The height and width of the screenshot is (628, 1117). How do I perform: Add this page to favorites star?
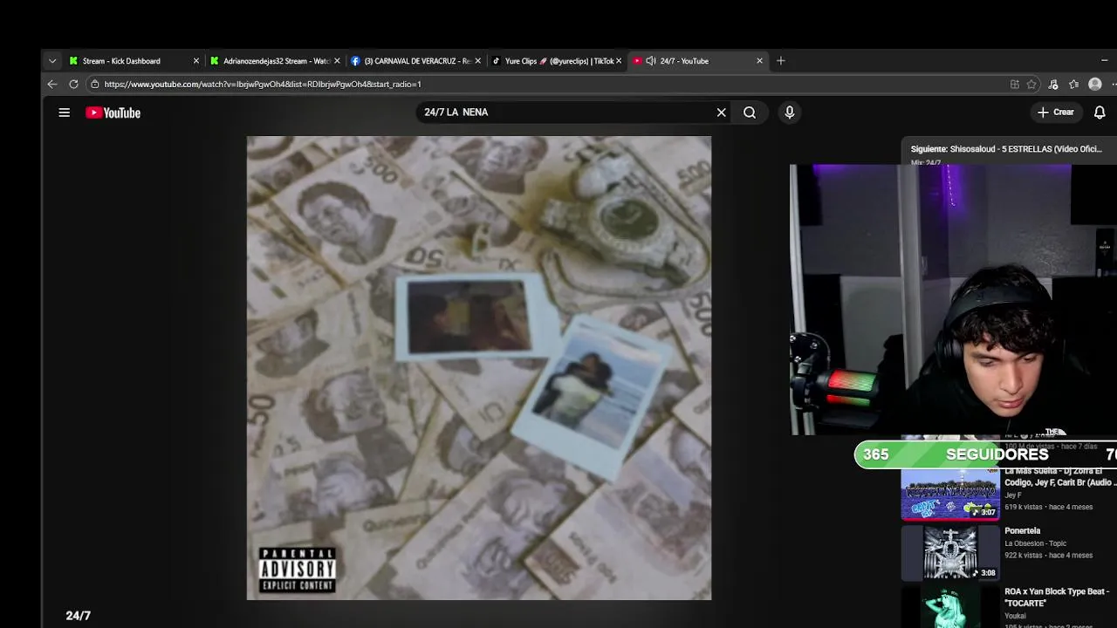(1031, 85)
